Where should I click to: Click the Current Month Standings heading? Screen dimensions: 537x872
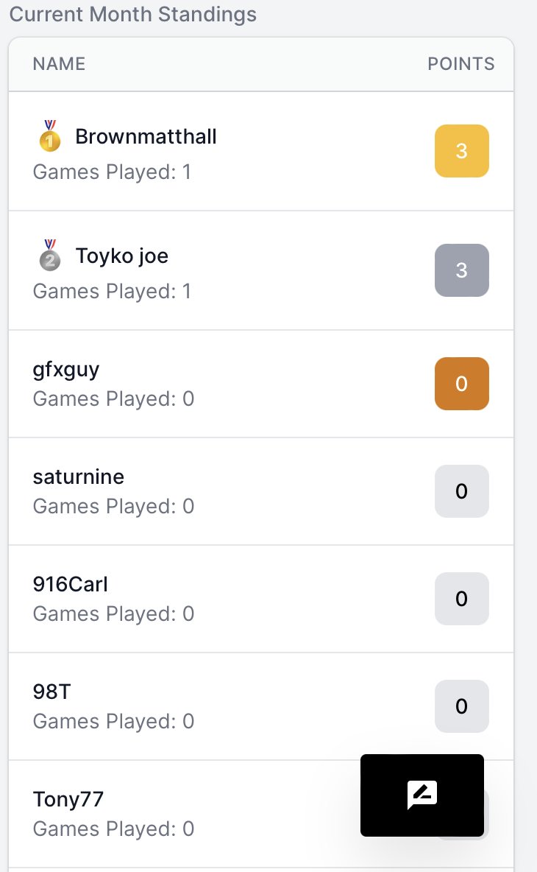click(133, 14)
